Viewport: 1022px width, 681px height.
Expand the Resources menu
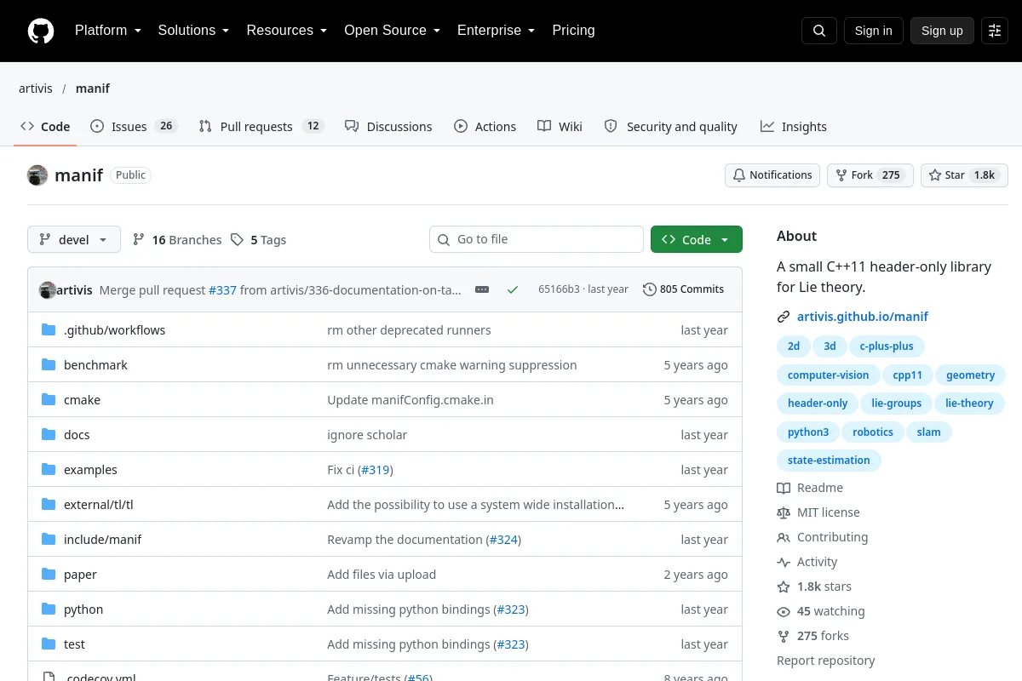coord(287,31)
